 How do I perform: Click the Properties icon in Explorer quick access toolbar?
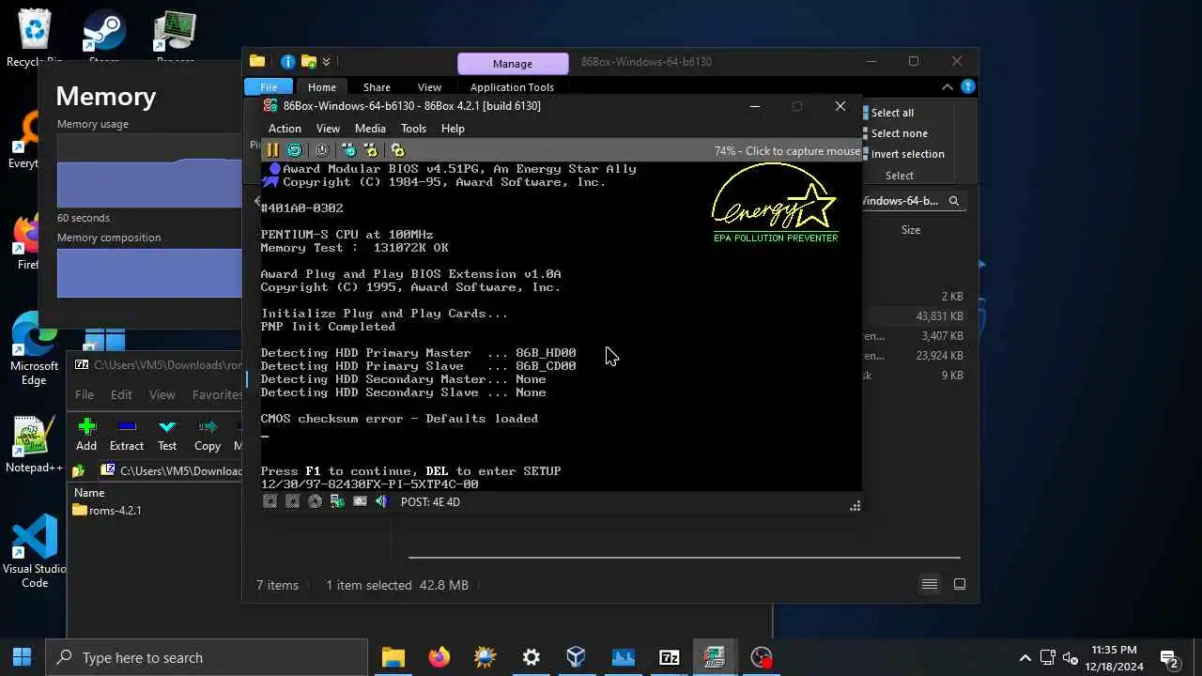point(287,62)
